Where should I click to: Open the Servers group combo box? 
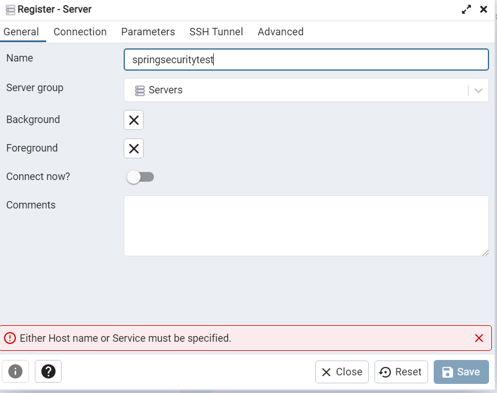296,91
